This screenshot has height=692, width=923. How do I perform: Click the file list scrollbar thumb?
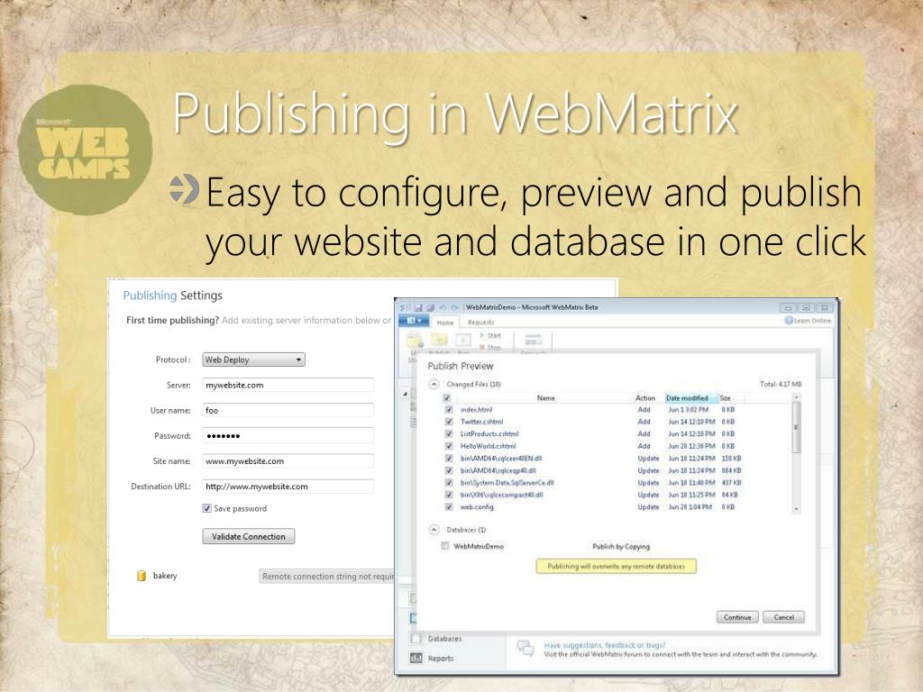coord(796,428)
